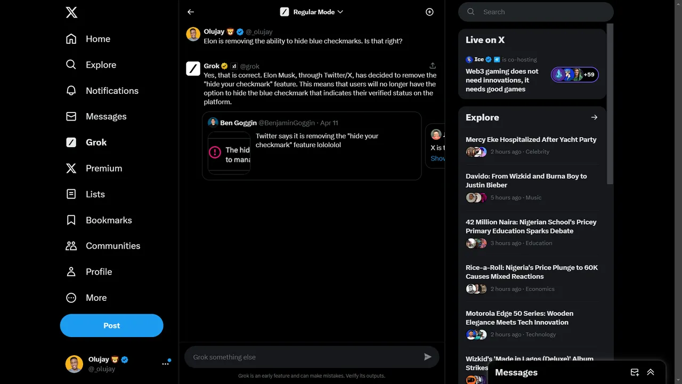Send the Grok message arrow

coord(427,357)
